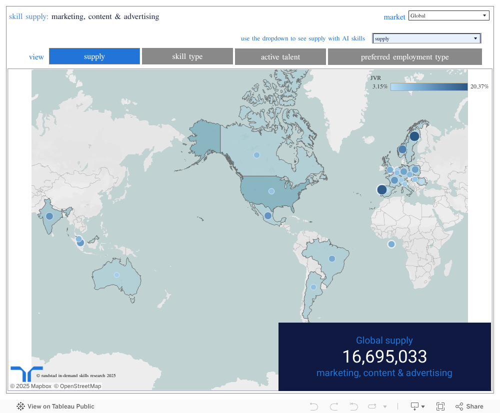Activate the active talent view

(280, 56)
